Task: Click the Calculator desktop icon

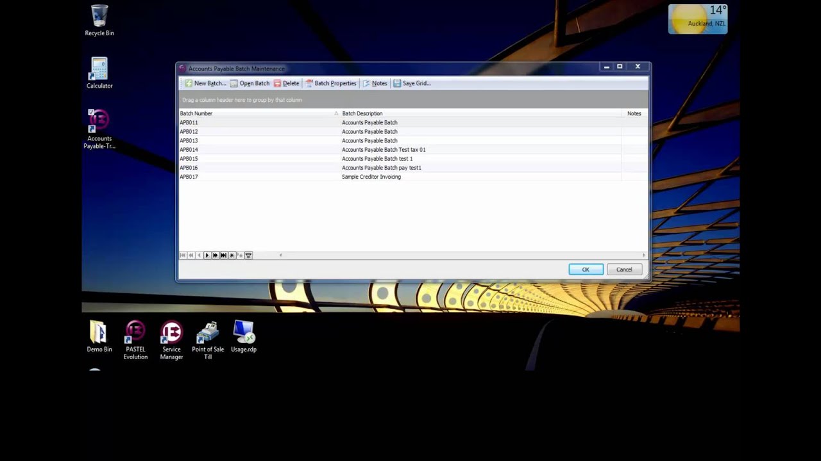Action: tap(99, 72)
